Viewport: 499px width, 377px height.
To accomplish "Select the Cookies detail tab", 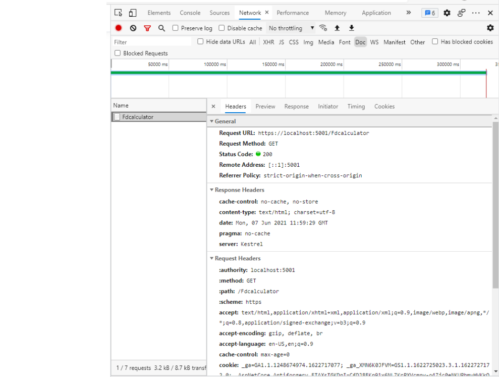I will [384, 107].
